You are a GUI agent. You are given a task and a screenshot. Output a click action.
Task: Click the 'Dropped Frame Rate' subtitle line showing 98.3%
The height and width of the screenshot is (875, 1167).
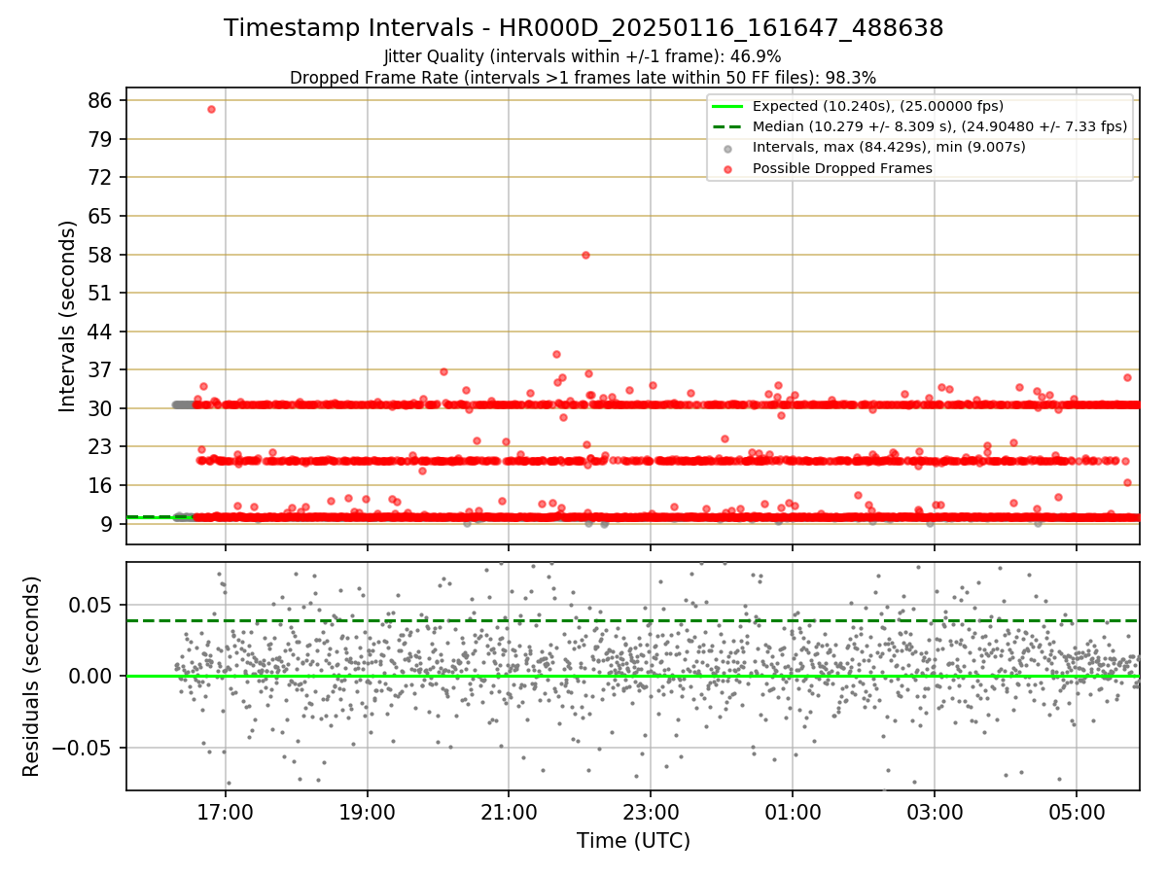click(583, 78)
